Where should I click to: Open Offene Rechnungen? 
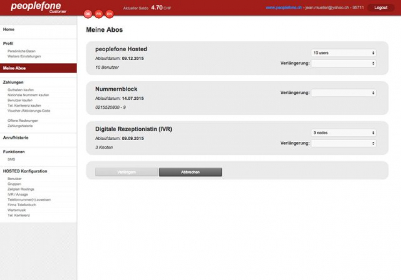[x=23, y=120]
